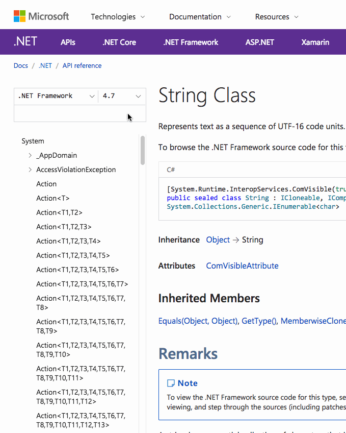Screen dimensions: 346x433
Task: Click the Note icon in the Remarks box
Action: coord(172,383)
